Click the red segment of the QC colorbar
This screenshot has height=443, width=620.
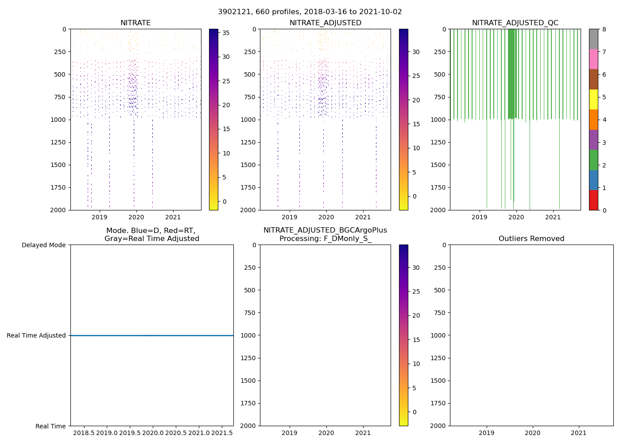tap(593, 200)
